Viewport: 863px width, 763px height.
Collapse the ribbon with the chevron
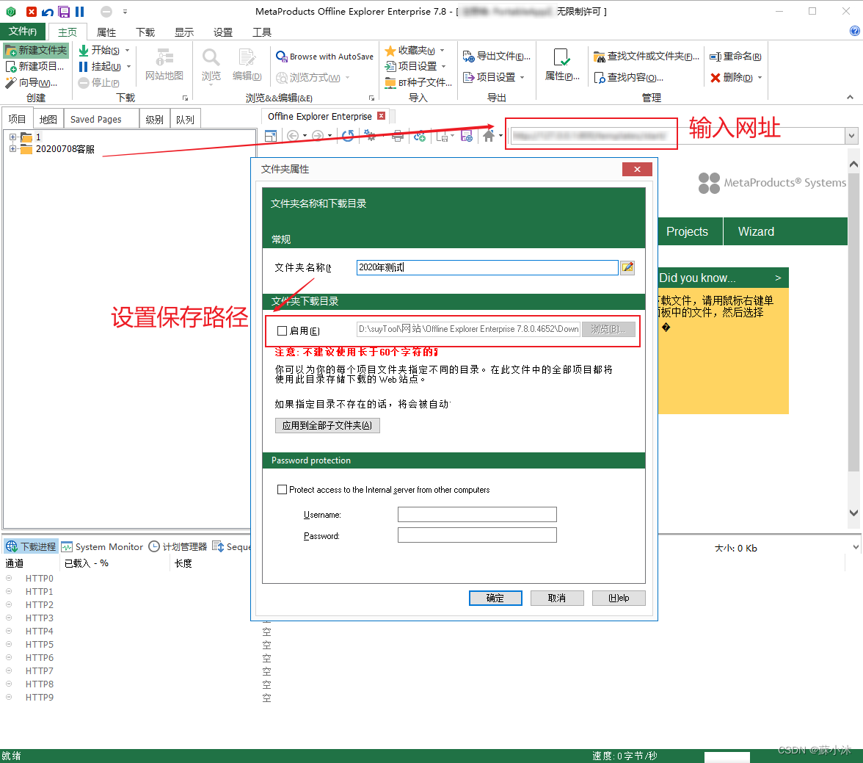[851, 98]
